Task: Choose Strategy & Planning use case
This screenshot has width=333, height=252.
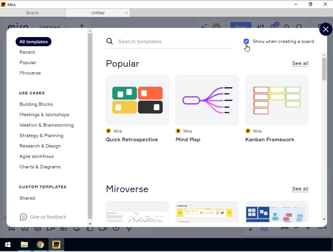Action: [x=42, y=136]
